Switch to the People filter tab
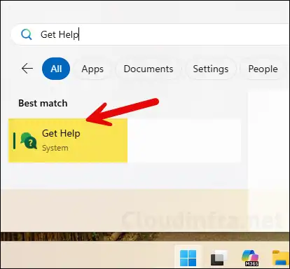The height and width of the screenshot is (269, 290). (x=263, y=69)
